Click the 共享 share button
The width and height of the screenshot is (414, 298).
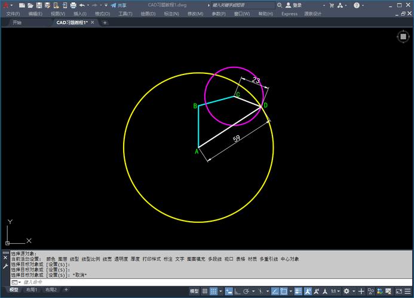118,5
